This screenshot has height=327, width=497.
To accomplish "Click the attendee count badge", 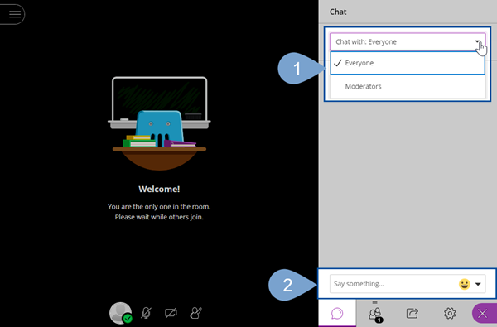I will pyautogui.click(x=379, y=320).
